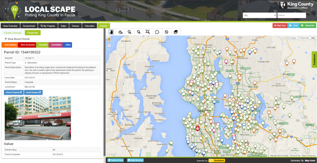Click permit number 15104111 cell
Screen dimensions: 317x163
click(62, 58)
